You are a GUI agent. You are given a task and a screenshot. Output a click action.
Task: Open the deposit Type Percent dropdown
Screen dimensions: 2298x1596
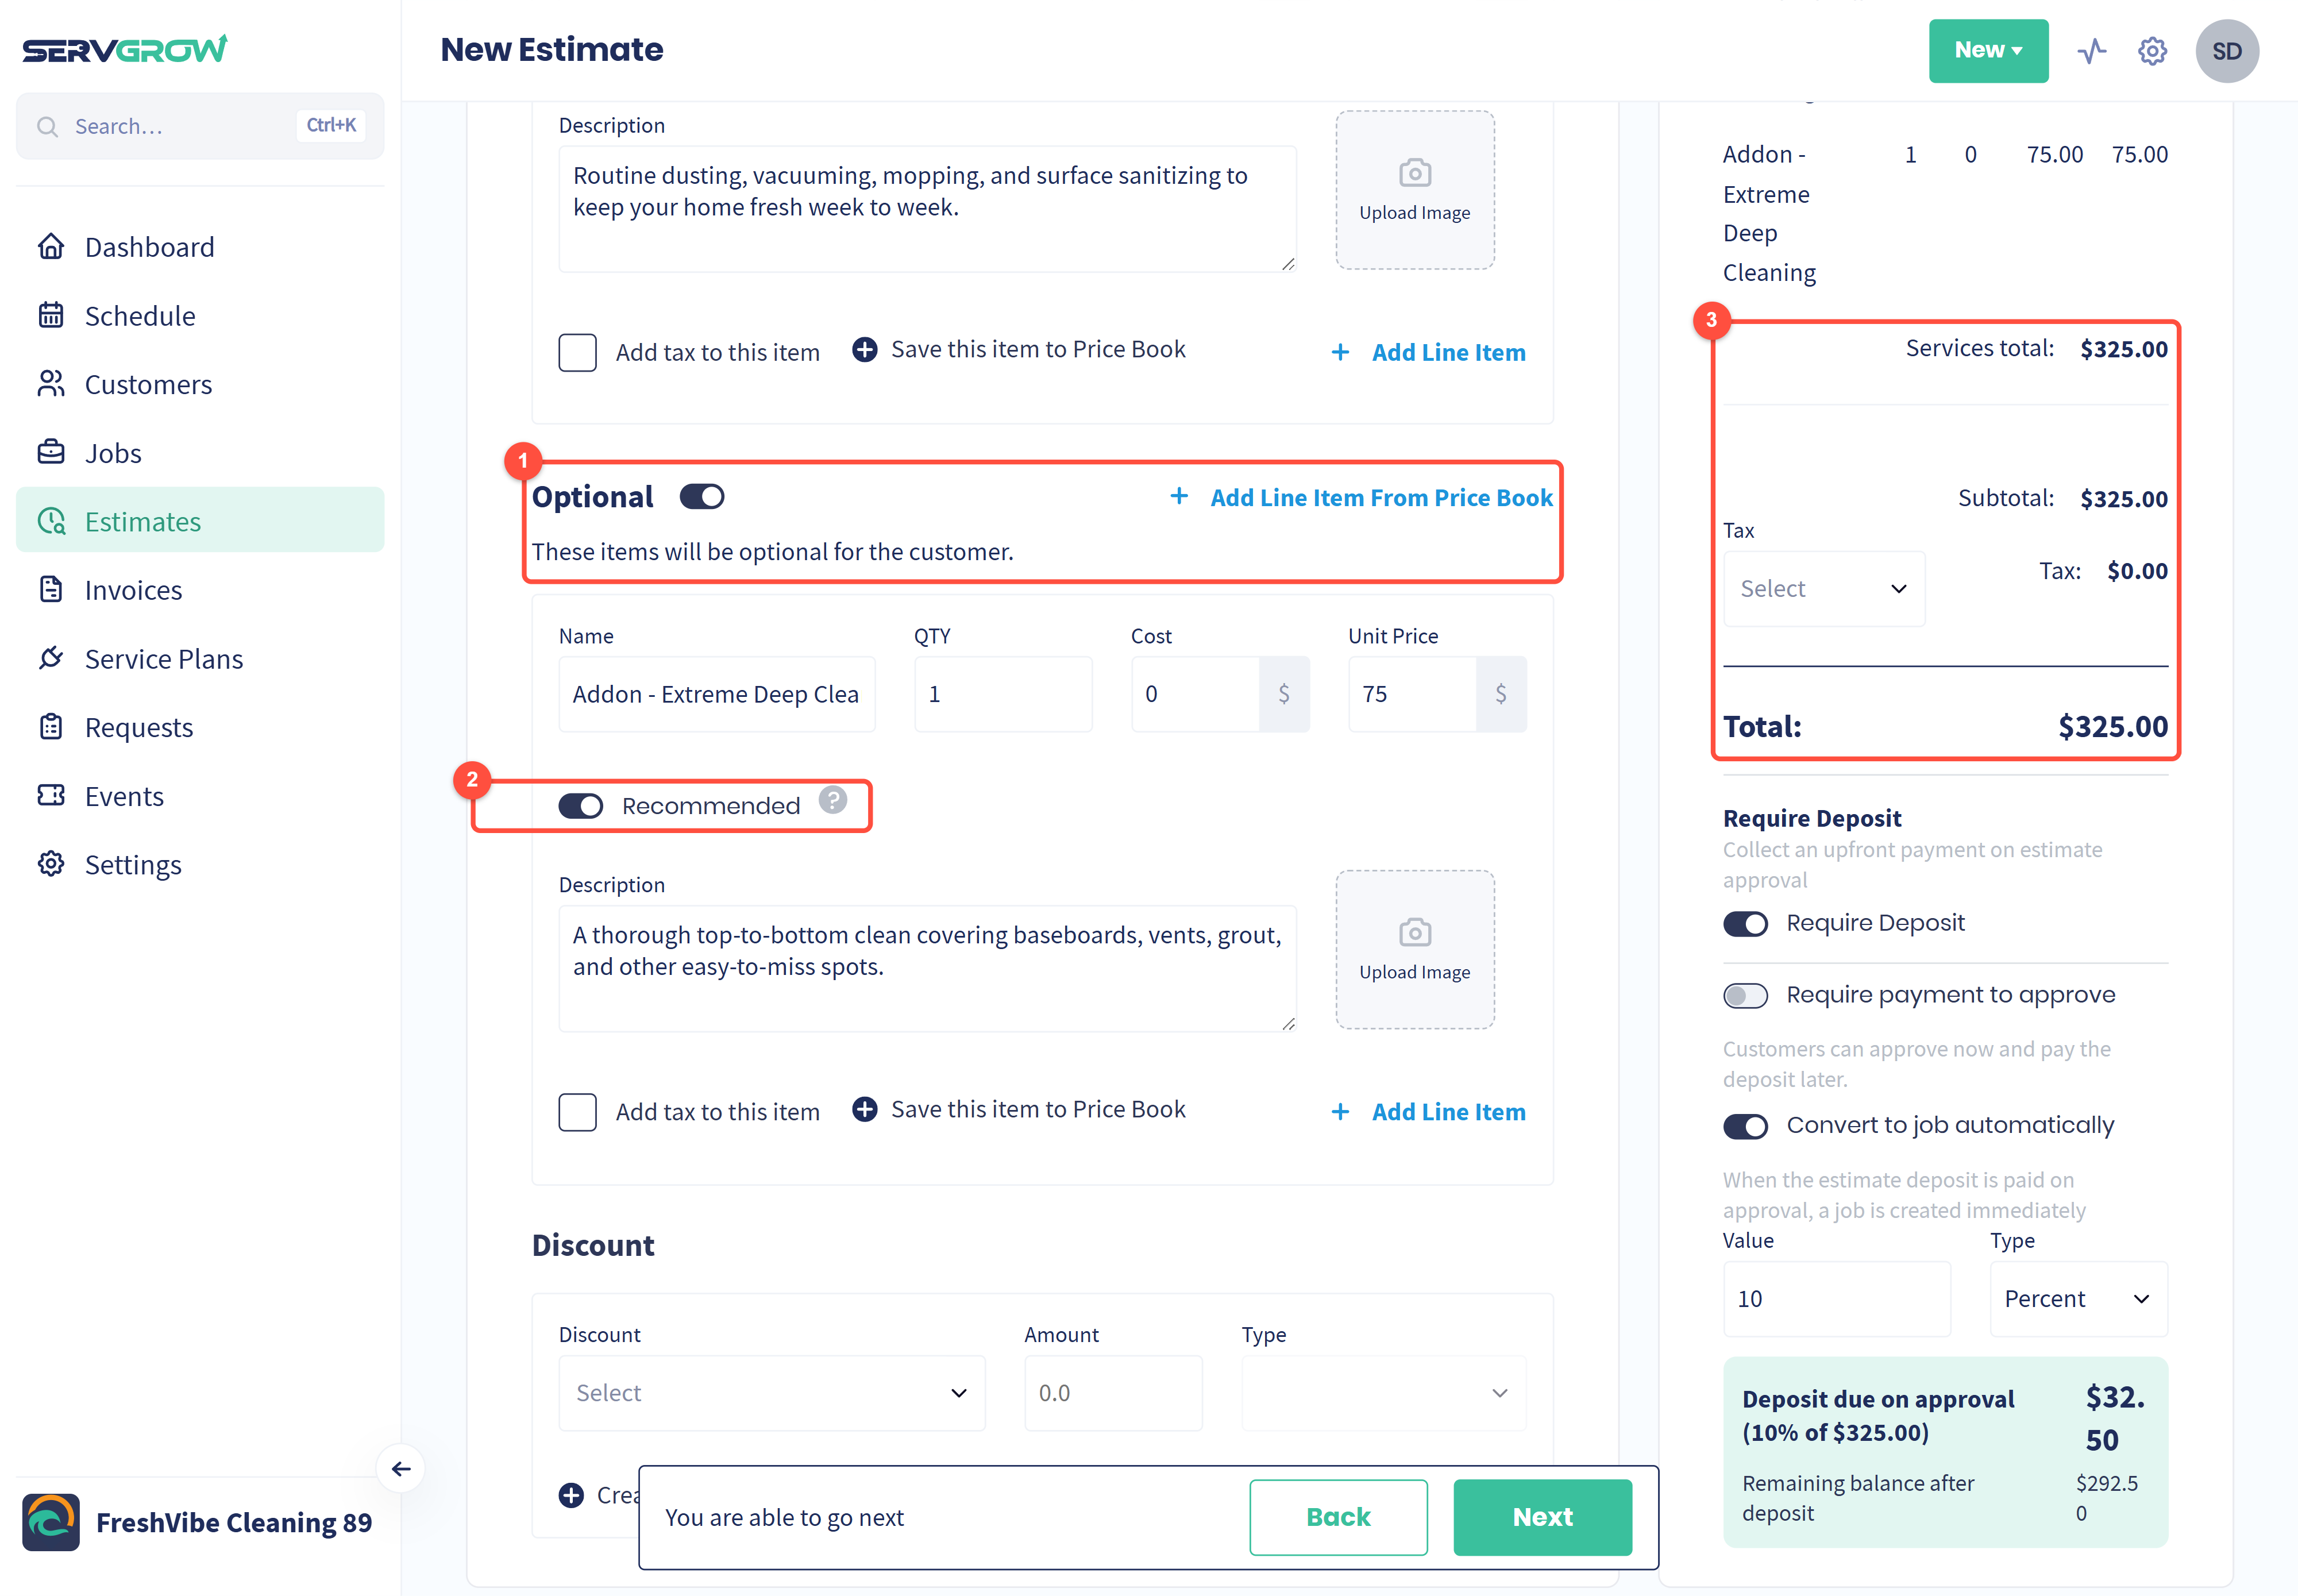click(2078, 1299)
